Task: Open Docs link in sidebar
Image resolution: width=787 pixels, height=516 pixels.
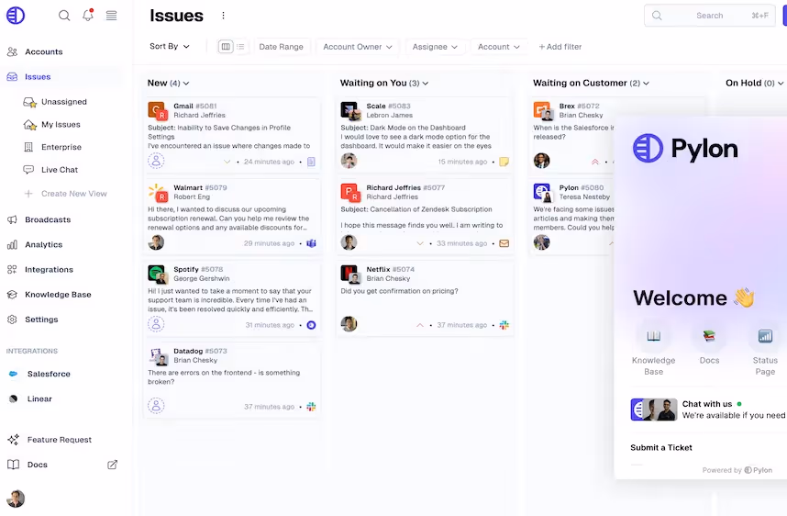Action: coord(37,465)
